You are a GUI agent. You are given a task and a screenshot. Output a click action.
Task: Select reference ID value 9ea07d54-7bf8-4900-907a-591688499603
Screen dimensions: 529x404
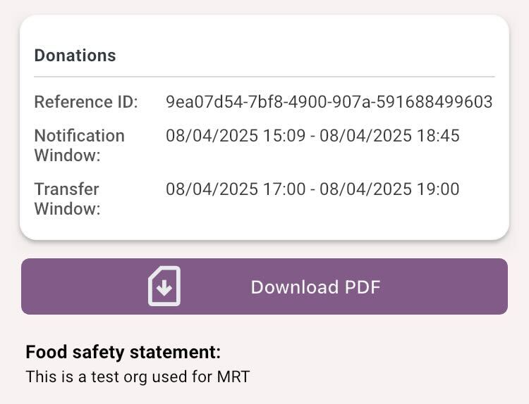[329, 101]
